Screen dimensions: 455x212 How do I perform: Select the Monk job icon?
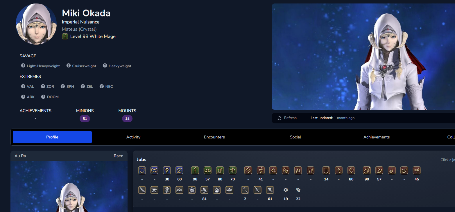(248, 170)
